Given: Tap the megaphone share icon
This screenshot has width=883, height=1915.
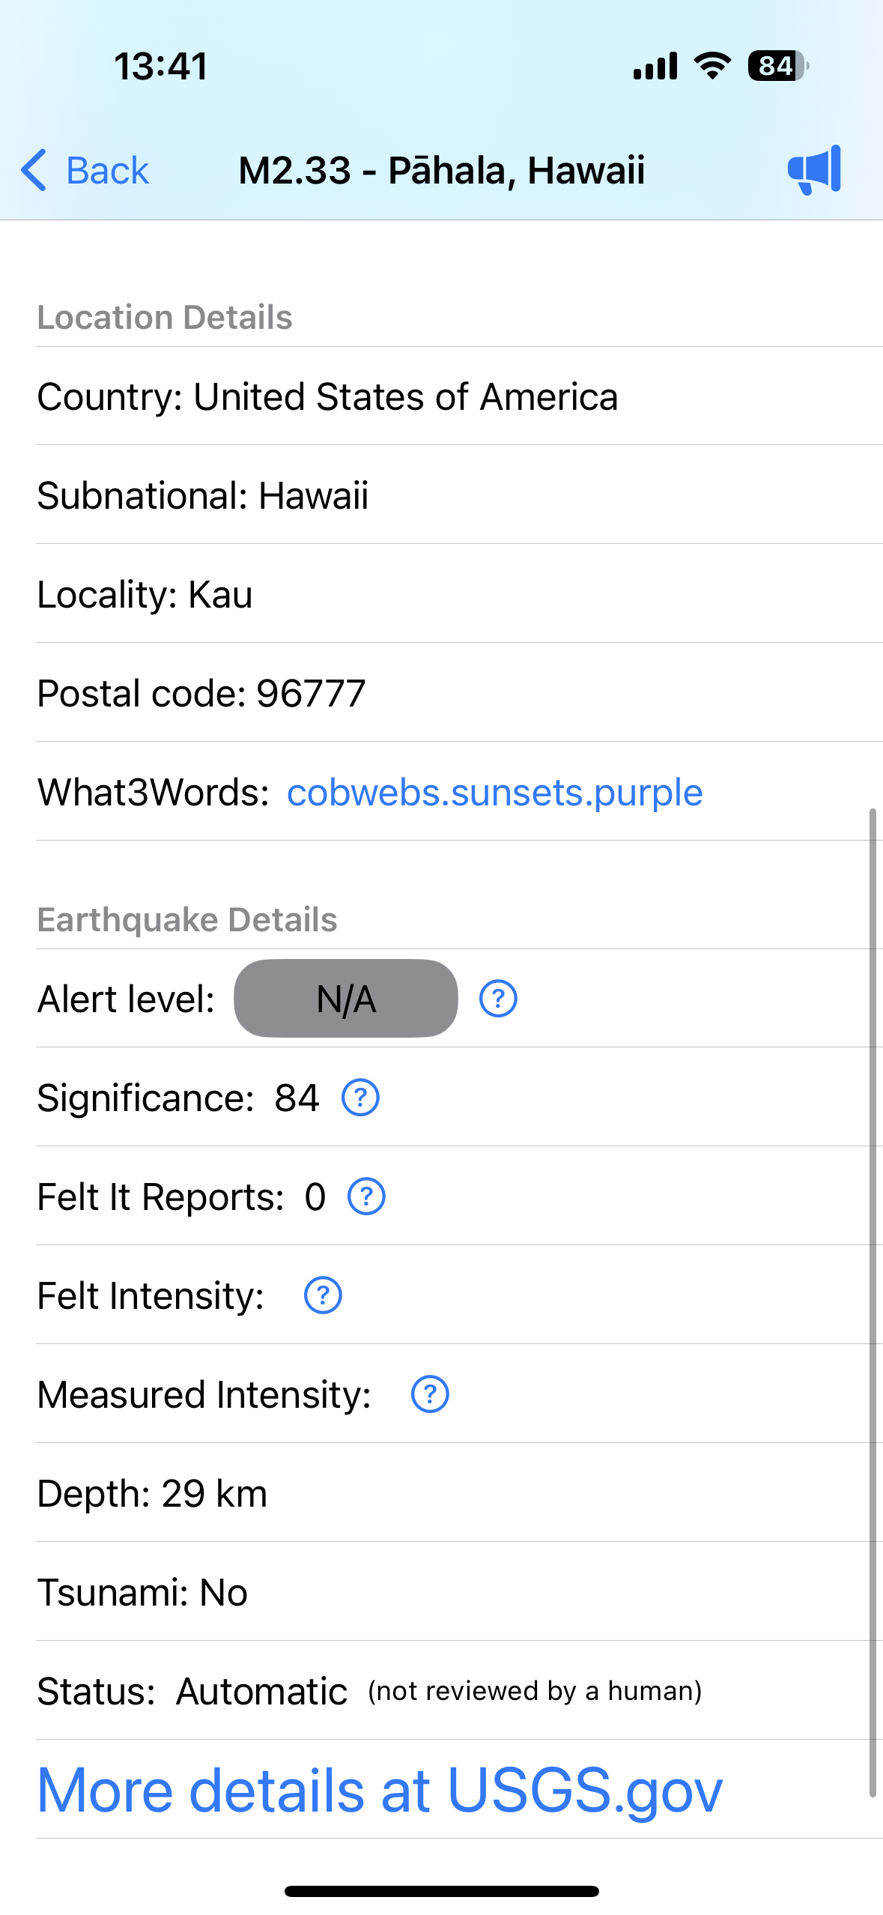Looking at the screenshot, I should coord(814,170).
